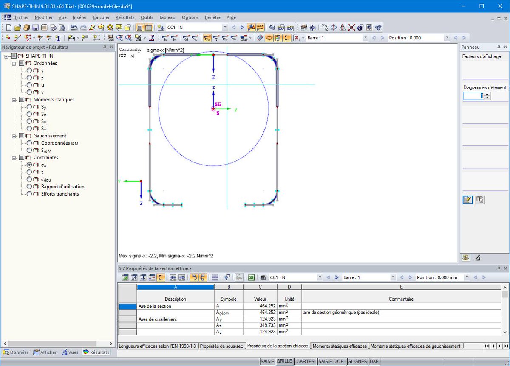The height and width of the screenshot is (366, 510).
Task: Select the y ordinates radio button
Action: [x=29, y=70]
